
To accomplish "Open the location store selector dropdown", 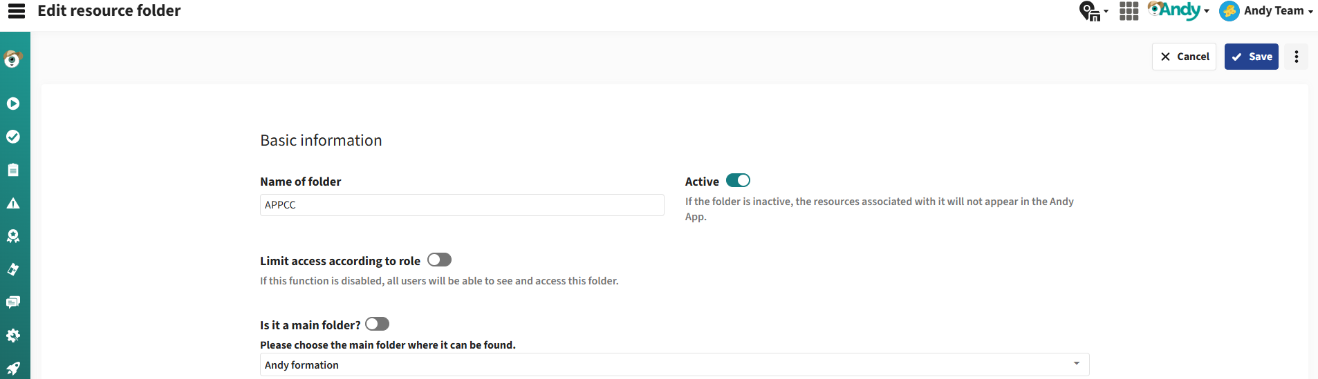I will coord(1093,11).
